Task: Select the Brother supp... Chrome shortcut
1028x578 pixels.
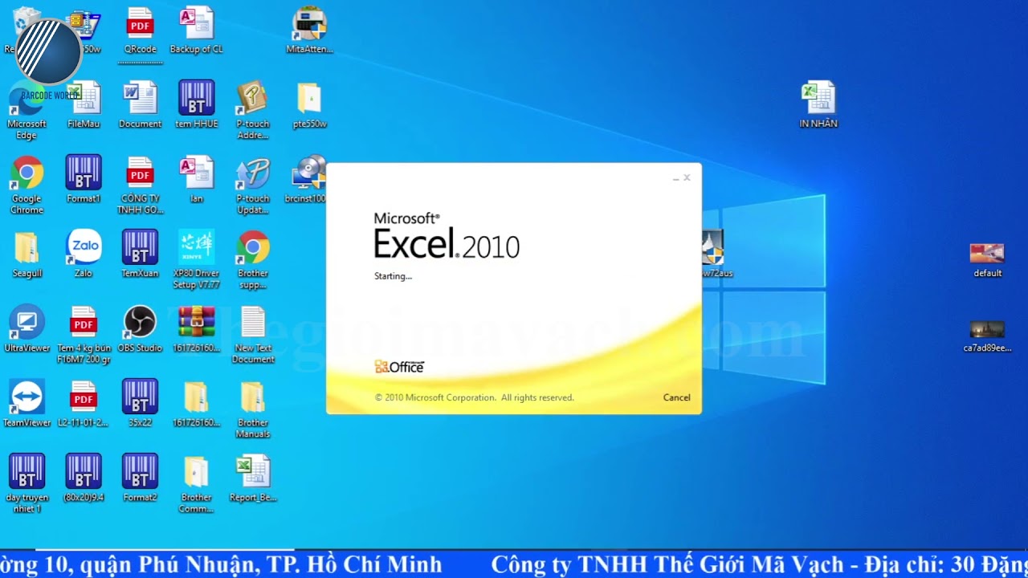Action: click(x=252, y=261)
